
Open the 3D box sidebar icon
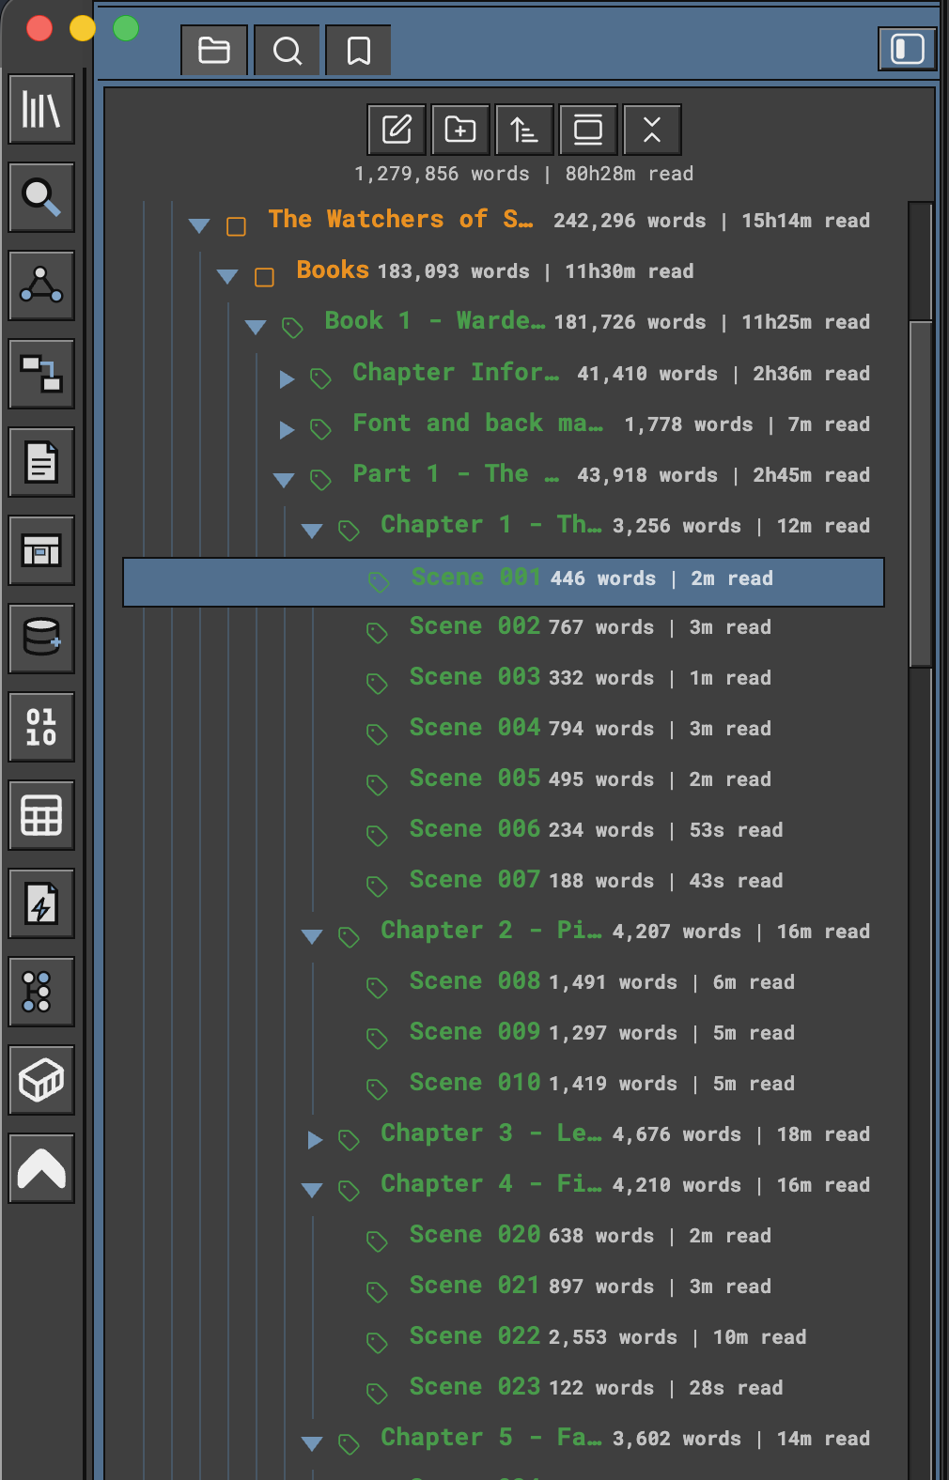[41, 1080]
